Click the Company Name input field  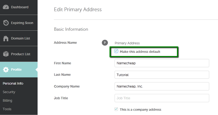pos(162,86)
